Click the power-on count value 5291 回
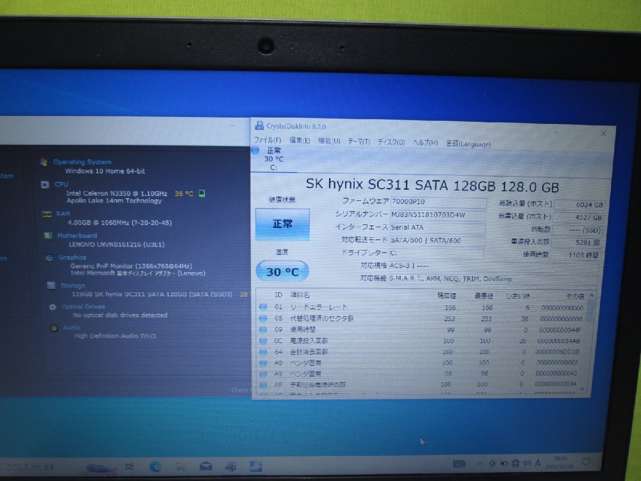 (578, 242)
